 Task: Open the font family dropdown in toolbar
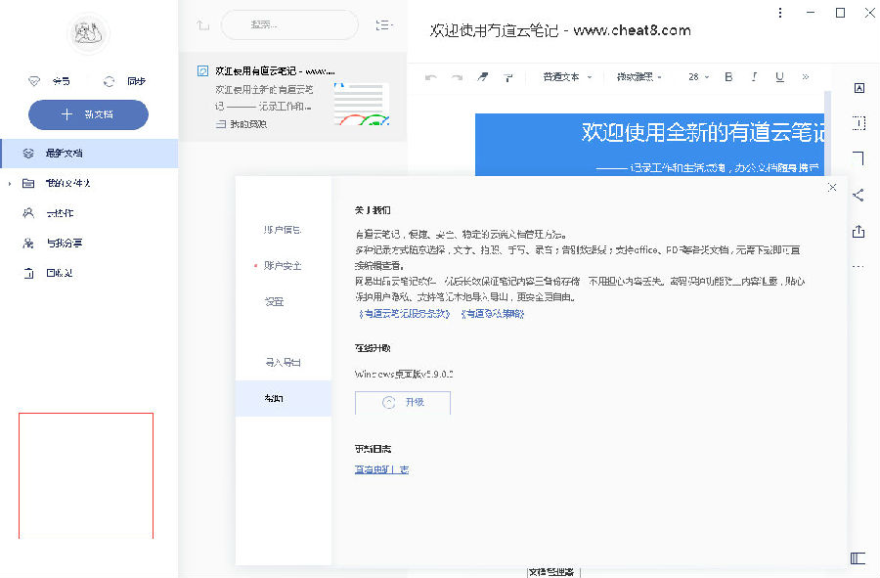point(639,77)
